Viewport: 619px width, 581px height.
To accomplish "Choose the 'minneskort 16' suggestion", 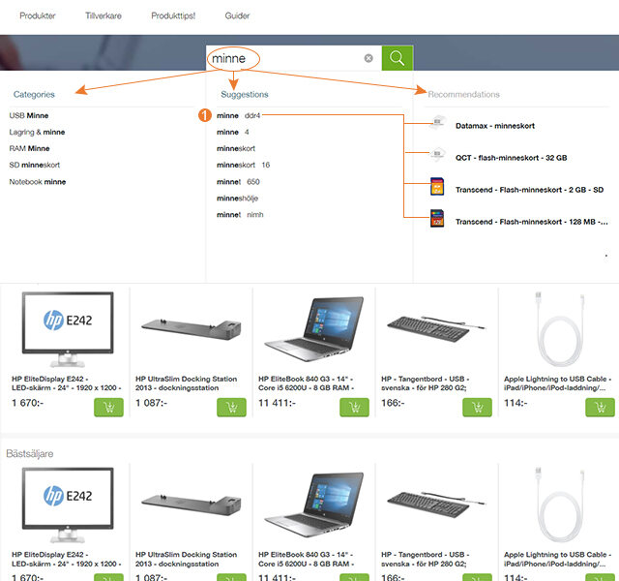I will point(243,165).
